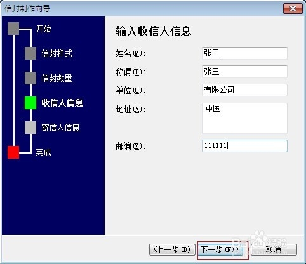
Task: Focus the 称谓(T) title input field
Action: [244, 72]
